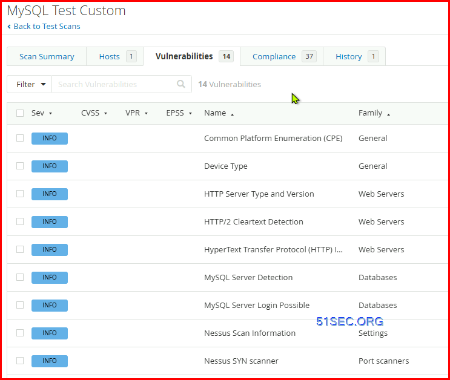Open the Device Type vulnerability
Image resolution: width=450 pixels, height=380 pixels.
point(225,166)
